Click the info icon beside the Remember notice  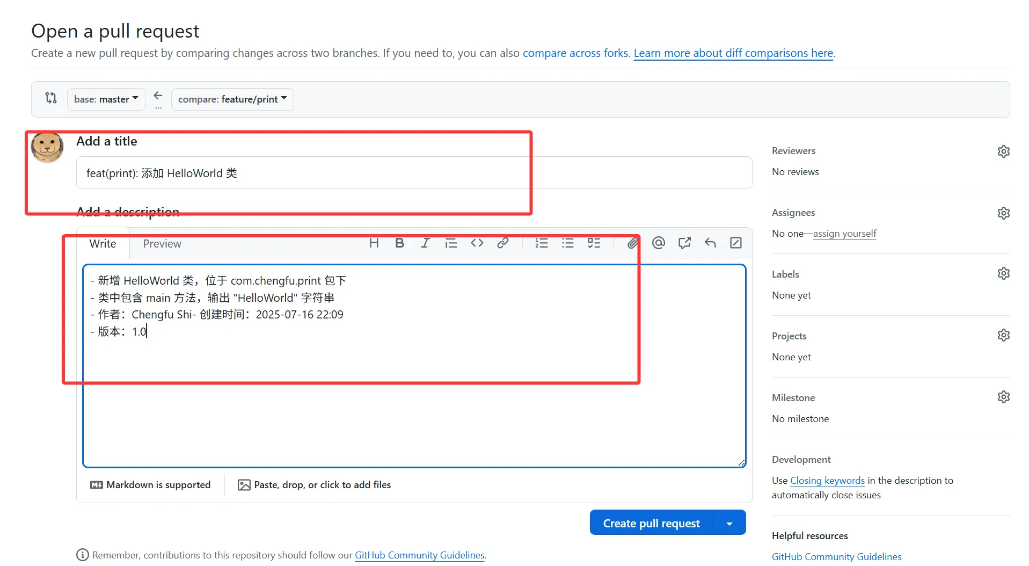pos(83,555)
